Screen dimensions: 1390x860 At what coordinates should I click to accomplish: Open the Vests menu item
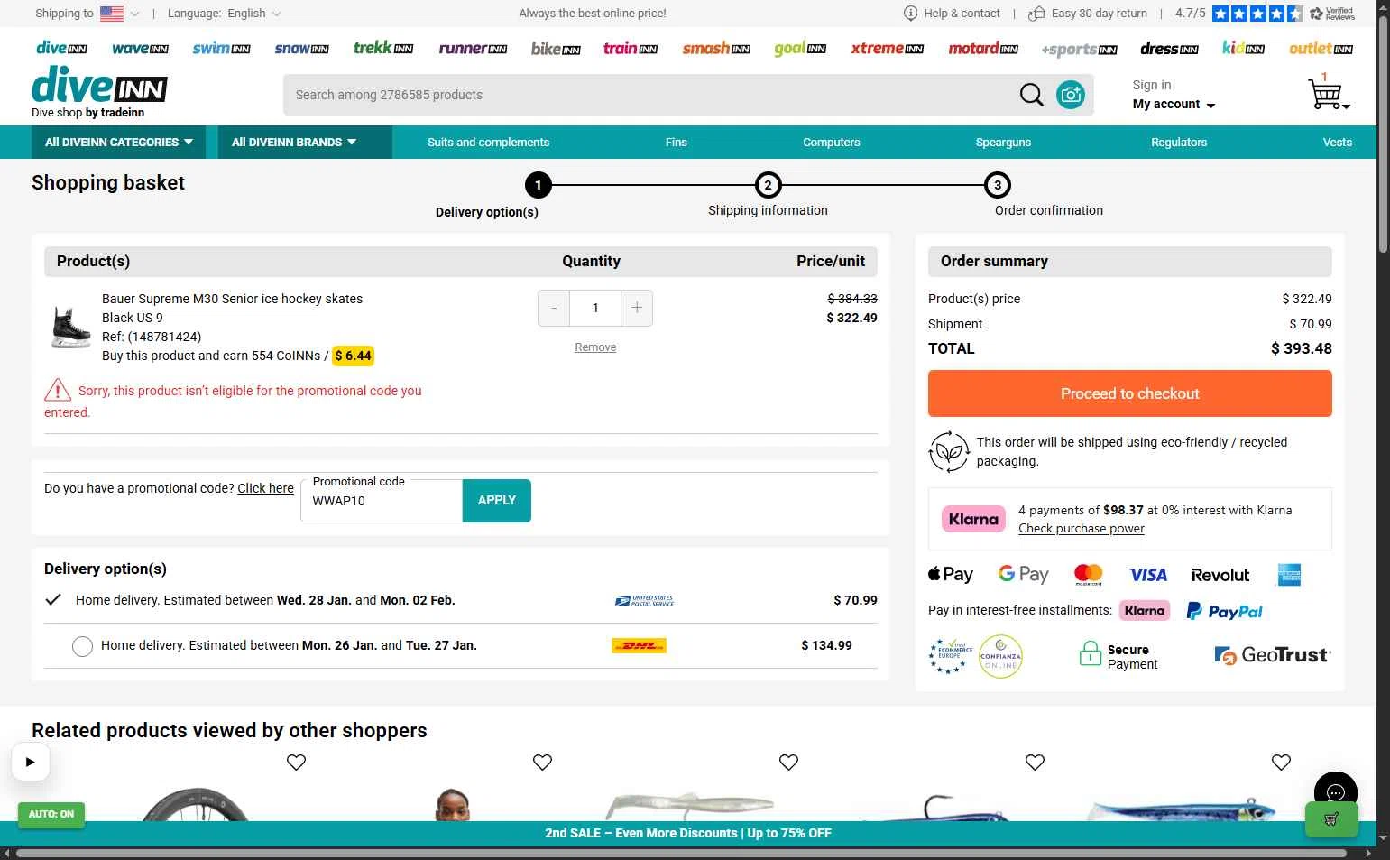tap(1338, 143)
